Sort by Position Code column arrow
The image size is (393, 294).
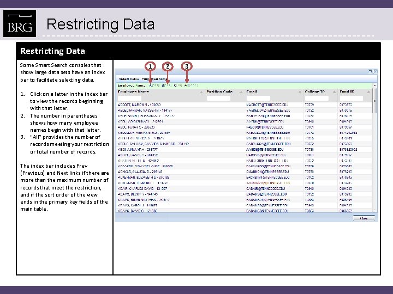coord(241,92)
